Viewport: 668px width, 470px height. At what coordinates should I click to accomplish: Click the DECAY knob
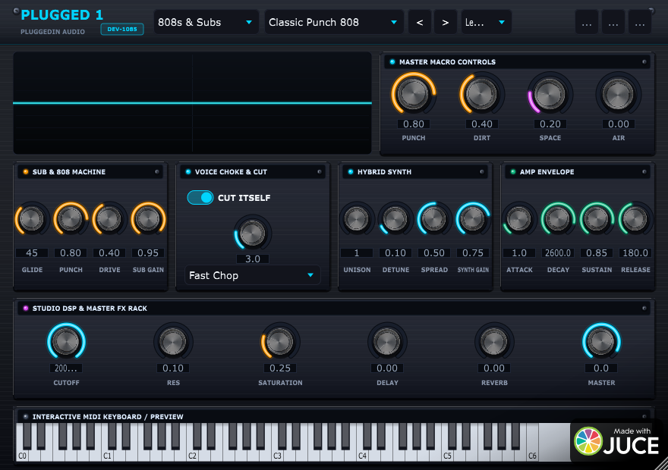pyautogui.click(x=558, y=219)
